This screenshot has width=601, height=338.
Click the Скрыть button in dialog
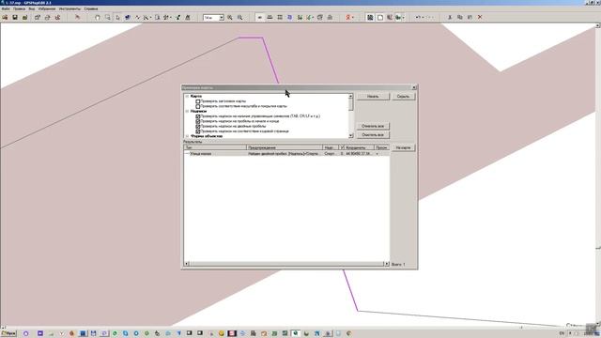[x=403, y=97]
